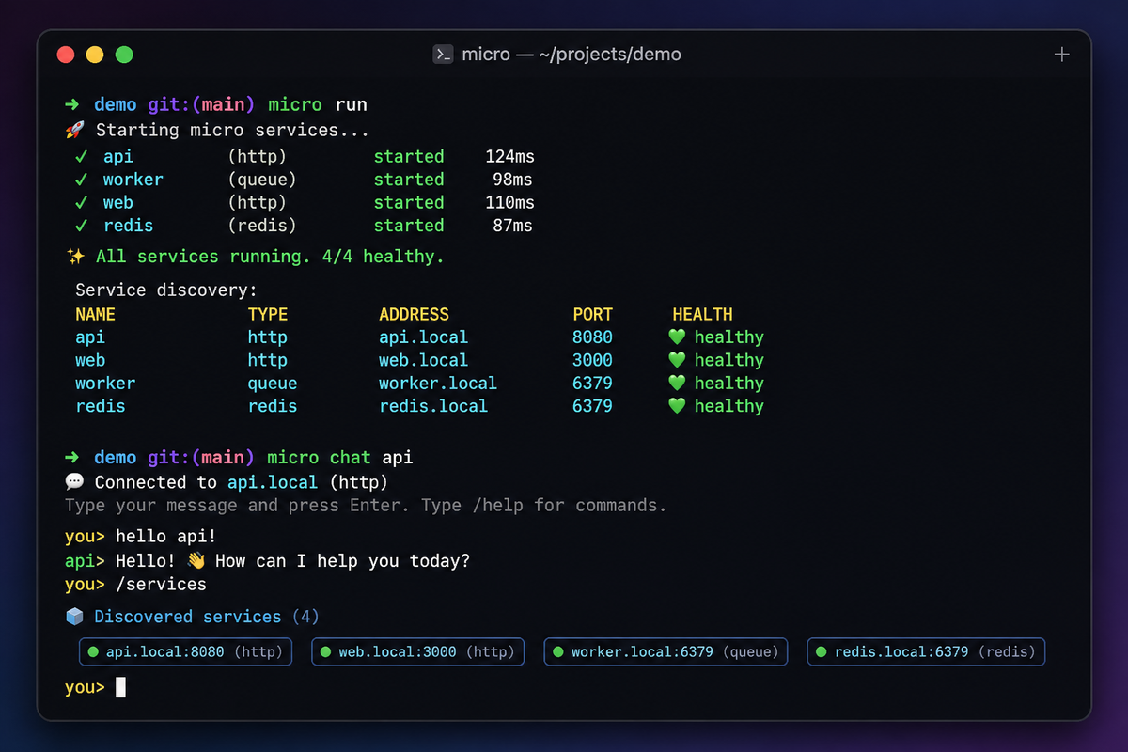Click the sparkles emoji before All services running
1128x752 pixels.
coord(75,257)
